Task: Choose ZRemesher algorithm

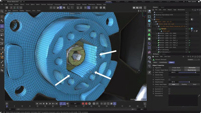Action: [192, 68]
